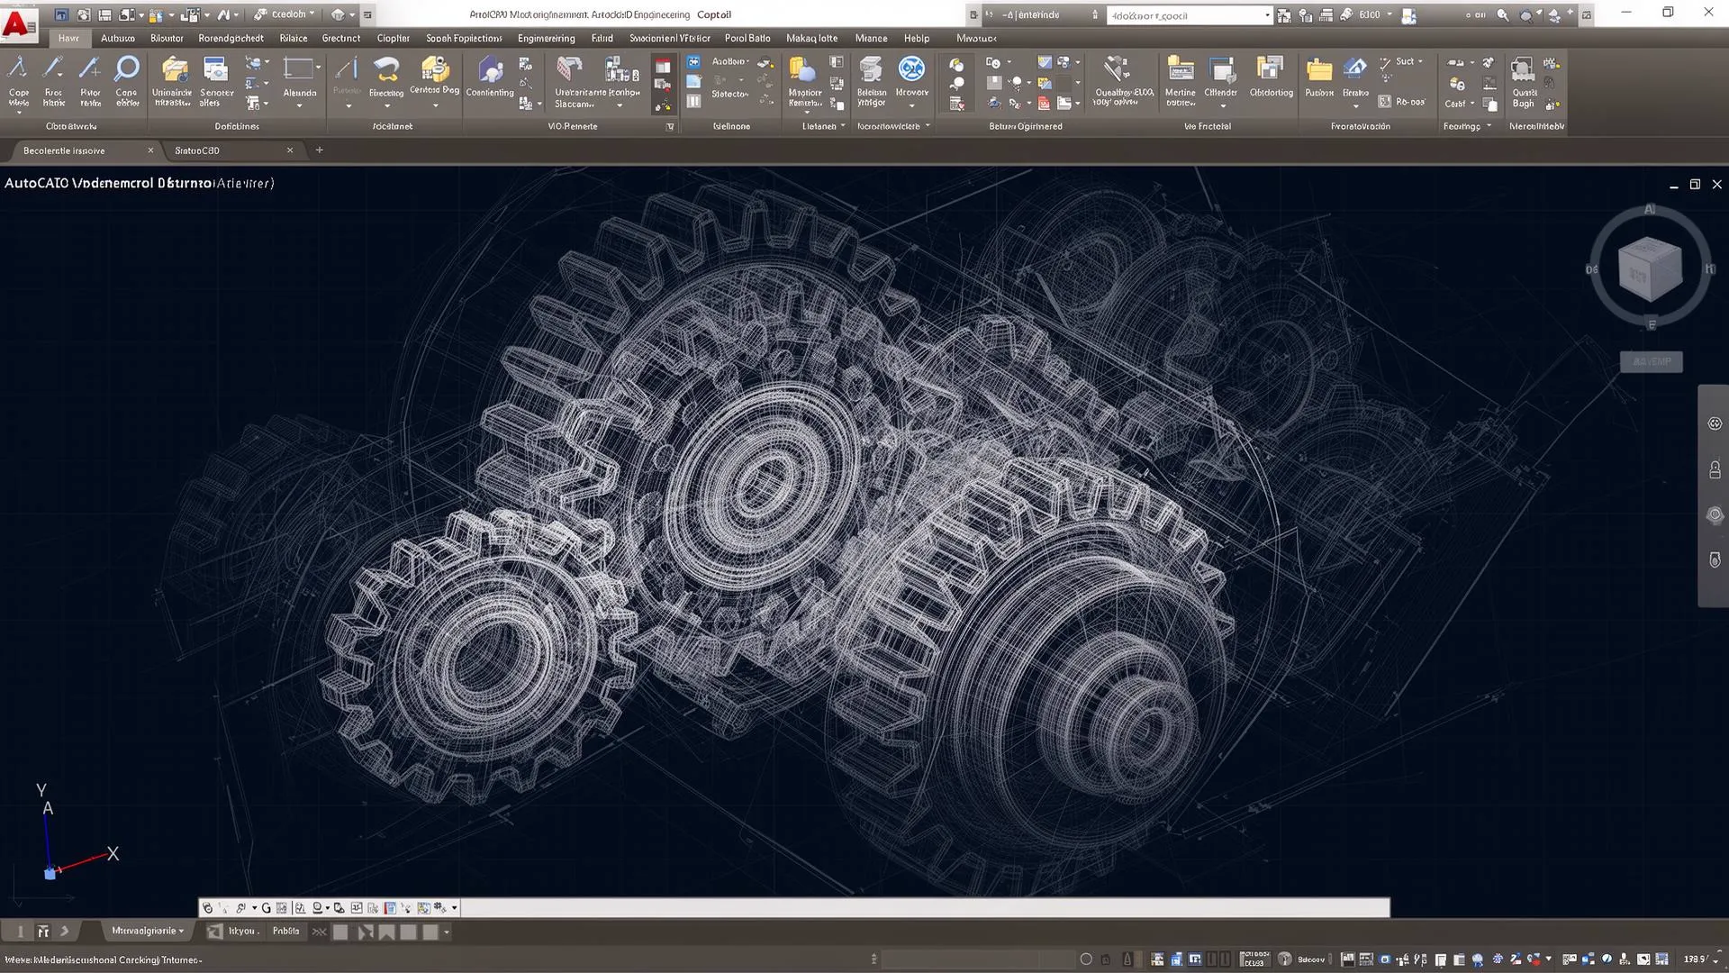Open the 'Suct' dropdown in ribbon
Image resolution: width=1729 pixels, height=973 pixels.
(x=1409, y=61)
